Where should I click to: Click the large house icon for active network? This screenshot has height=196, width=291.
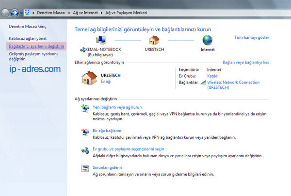pyautogui.click(x=88, y=78)
